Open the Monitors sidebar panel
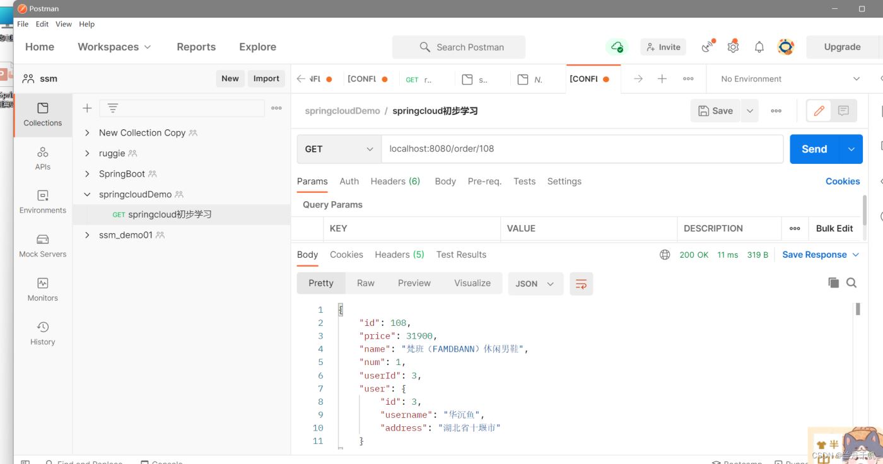Image resolution: width=883 pixels, height=464 pixels. [43, 289]
